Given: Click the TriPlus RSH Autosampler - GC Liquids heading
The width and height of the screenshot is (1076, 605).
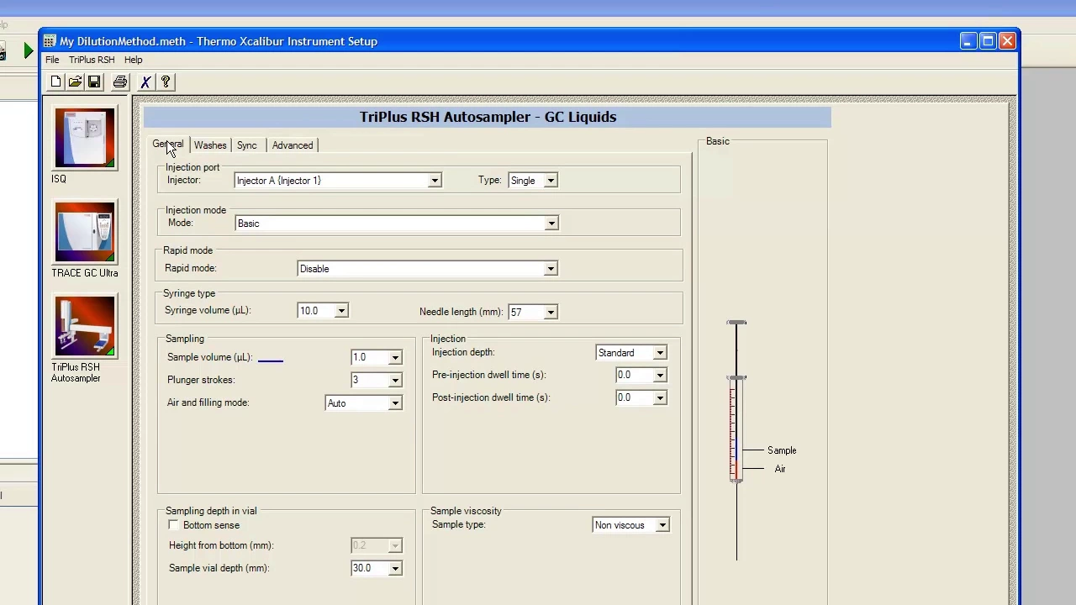Looking at the screenshot, I should pyautogui.click(x=488, y=117).
